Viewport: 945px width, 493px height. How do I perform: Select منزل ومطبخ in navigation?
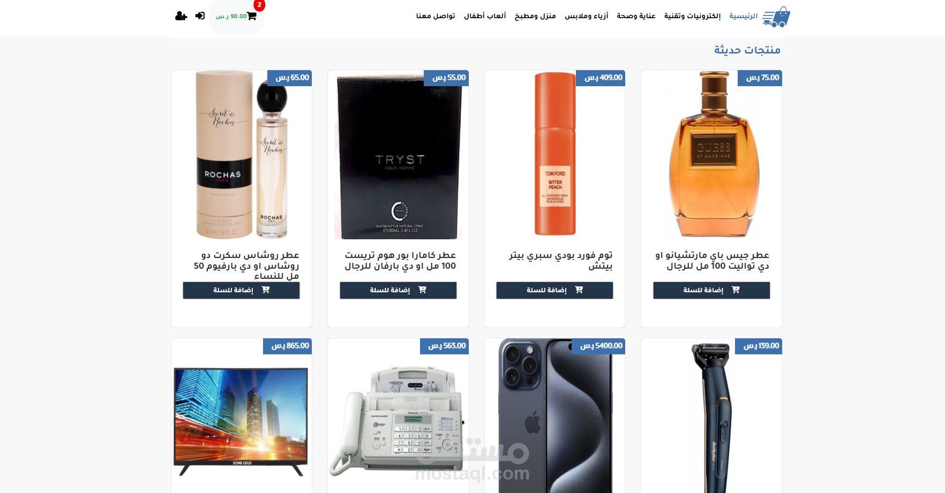(x=535, y=16)
